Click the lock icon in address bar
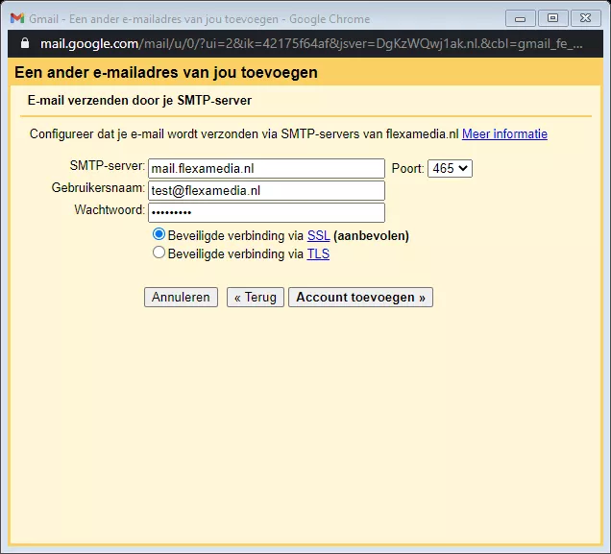Image resolution: width=611 pixels, height=554 pixels. coord(25,43)
